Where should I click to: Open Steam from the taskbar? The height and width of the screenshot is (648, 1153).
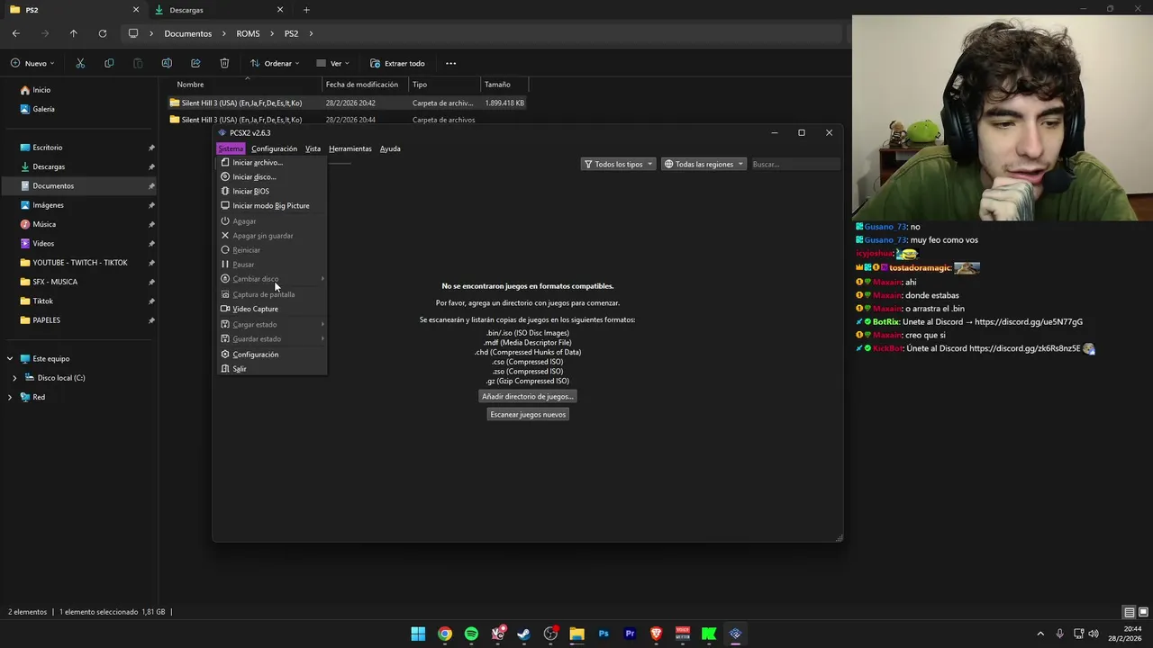click(524, 634)
